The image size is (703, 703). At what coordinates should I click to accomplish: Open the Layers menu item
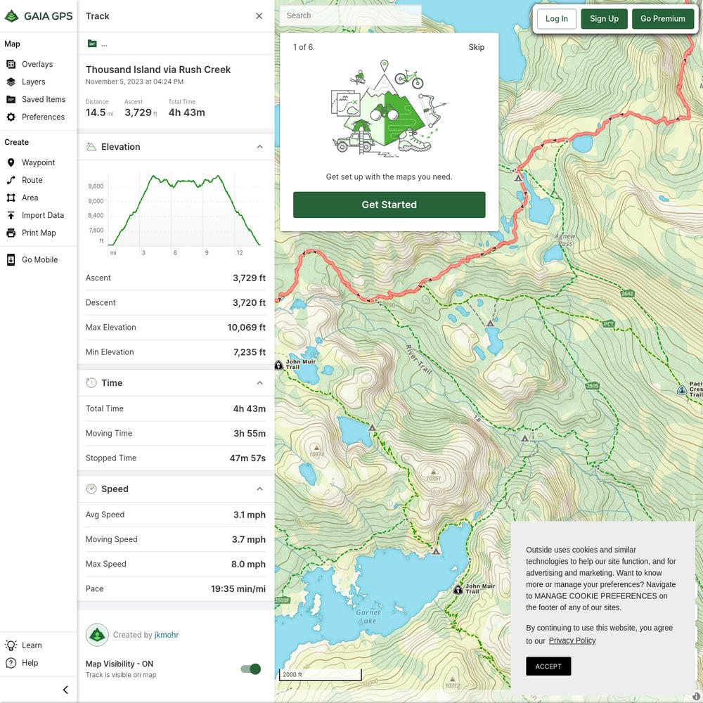[25, 82]
